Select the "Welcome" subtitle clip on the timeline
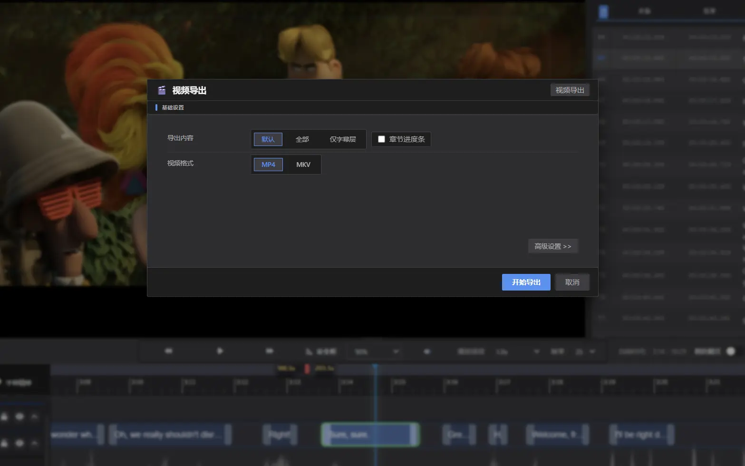745x466 pixels. pyautogui.click(x=558, y=435)
